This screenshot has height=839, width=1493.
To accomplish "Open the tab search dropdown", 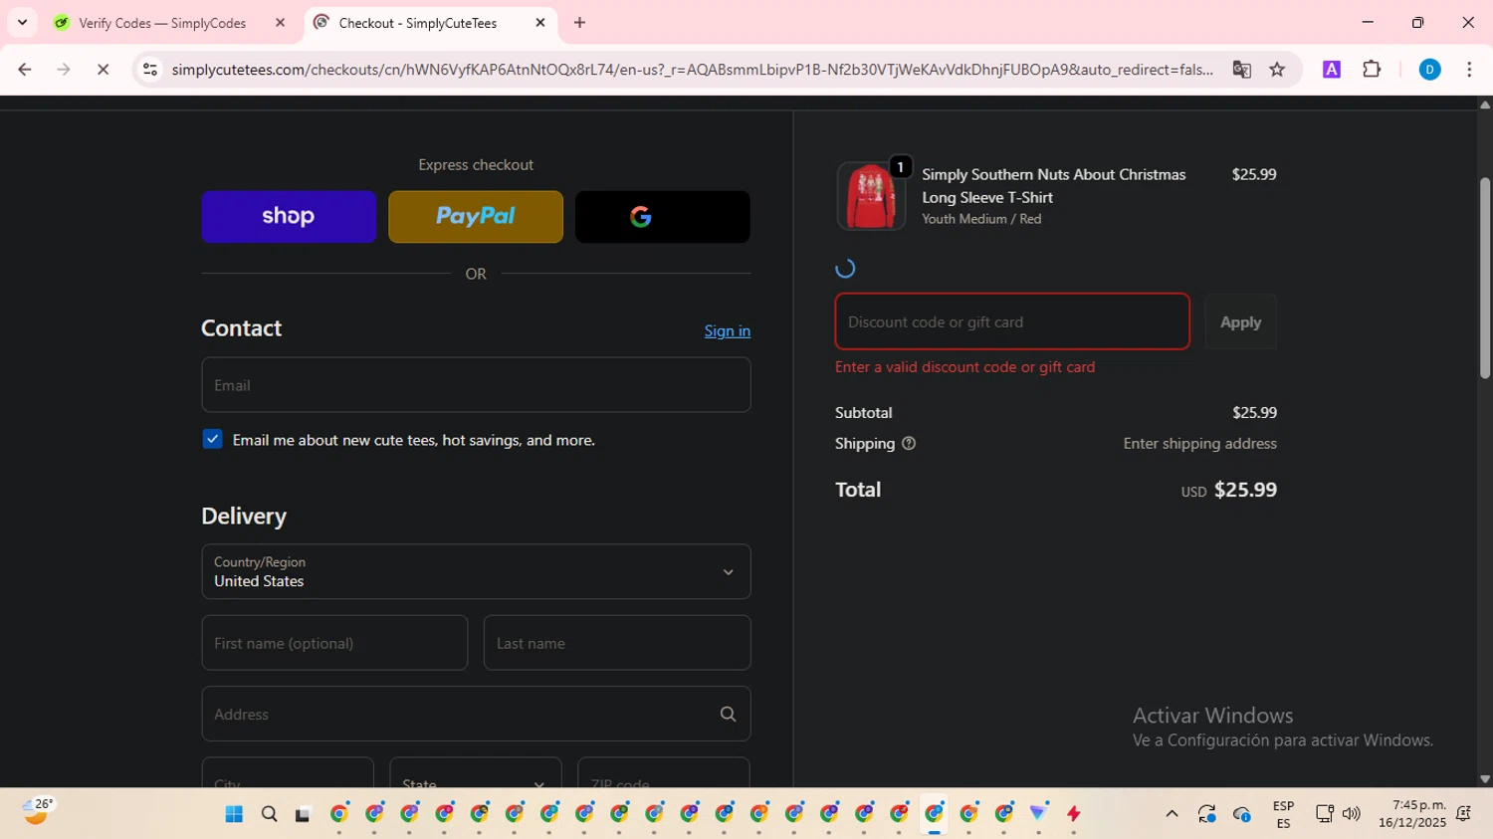I will tap(22, 23).
